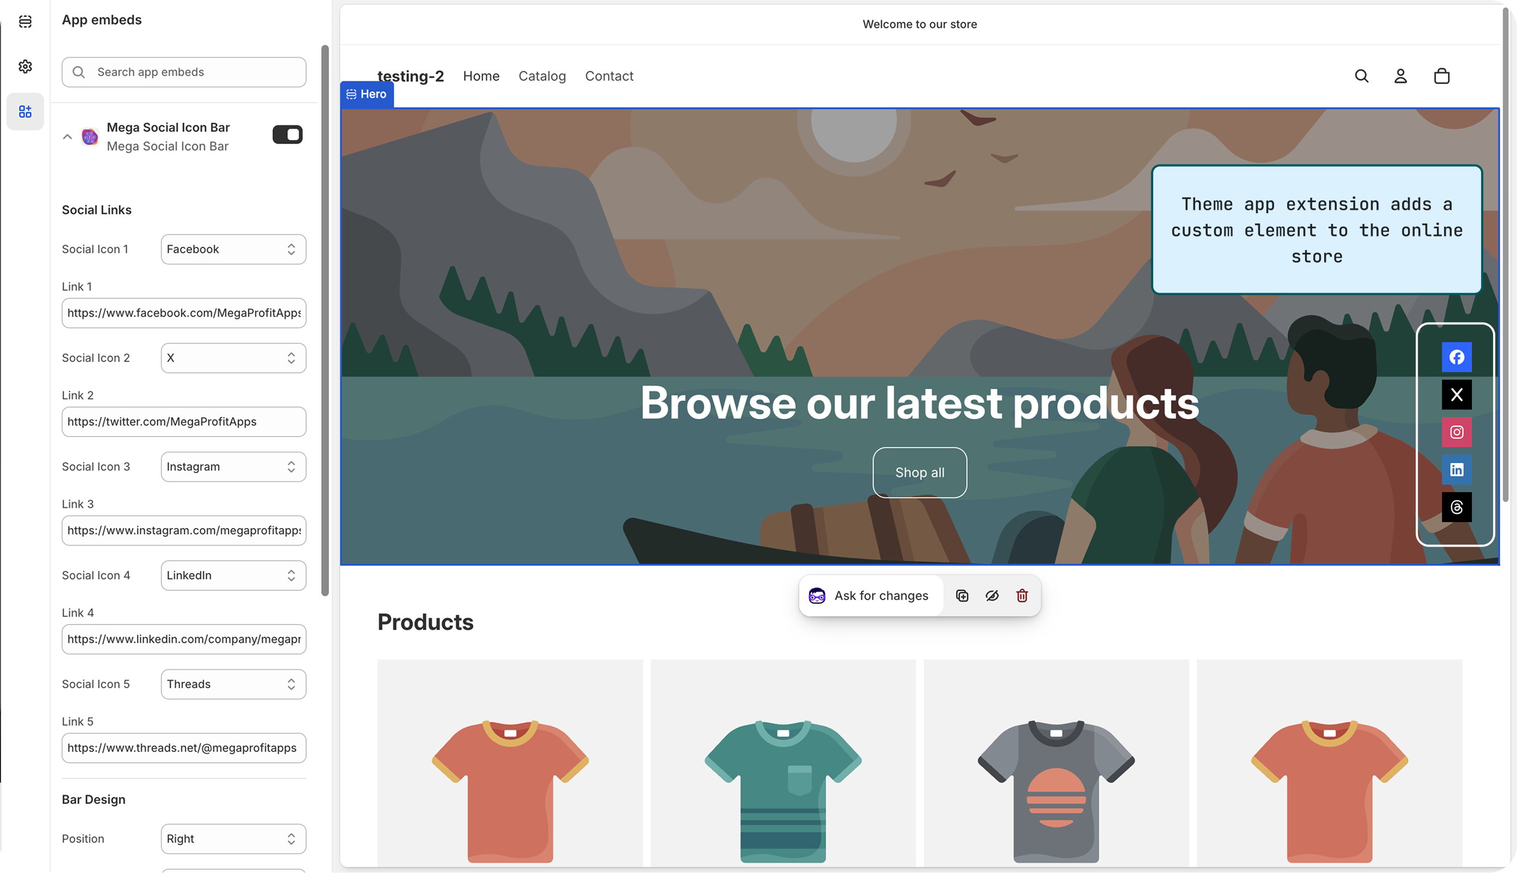Click the Browse our latest products heading
This screenshot has width=1517, height=873.
[919, 403]
